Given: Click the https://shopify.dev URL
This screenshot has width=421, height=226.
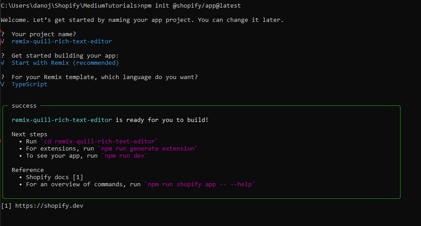Looking at the screenshot, I should [49, 205].
